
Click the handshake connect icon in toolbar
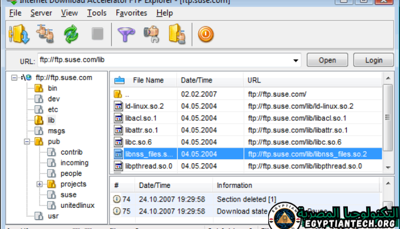[x=45, y=35]
